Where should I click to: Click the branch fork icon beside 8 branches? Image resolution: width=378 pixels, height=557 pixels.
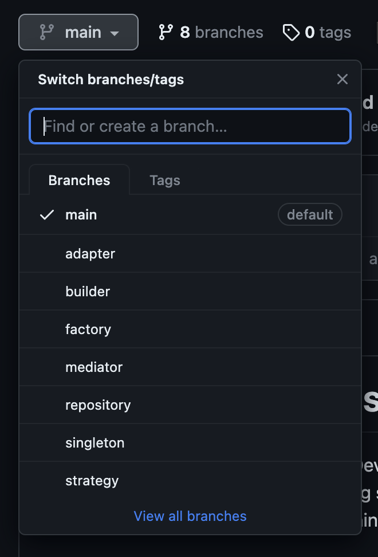point(166,32)
